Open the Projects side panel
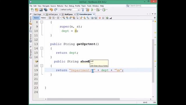The width and height of the screenshot is (186, 105). [x=31, y=20]
